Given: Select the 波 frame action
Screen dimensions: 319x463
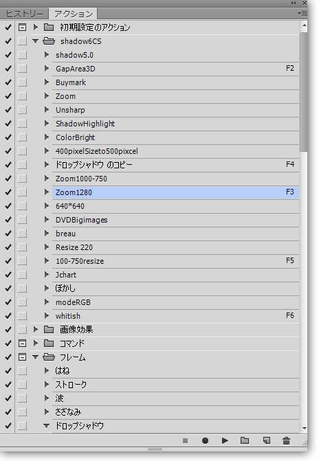Looking at the screenshot, I should pyautogui.click(x=175, y=398).
